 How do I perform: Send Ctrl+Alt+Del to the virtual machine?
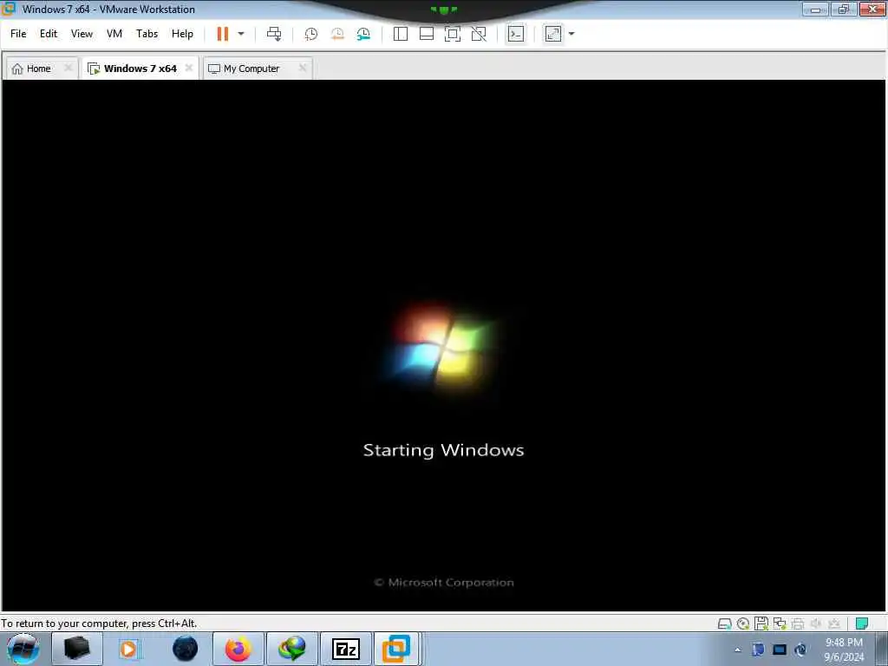(274, 34)
